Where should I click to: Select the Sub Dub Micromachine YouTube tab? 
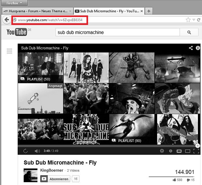tap(109, 11)
